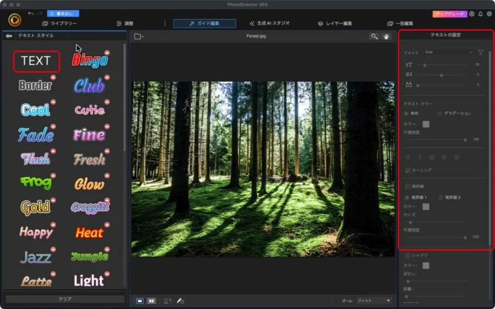
Task: Select the Jazz text style
Action: tap(36, 257)
